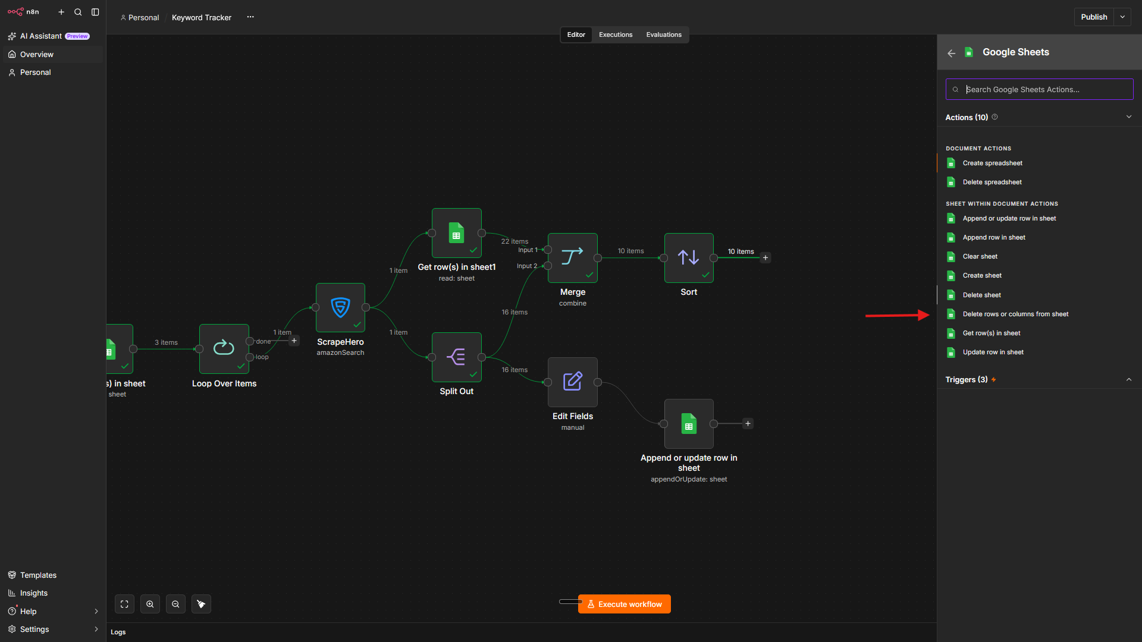This screenshot has width=1142, height=642.
Task: Click Execute workflow button
Action: pos(624,604)
